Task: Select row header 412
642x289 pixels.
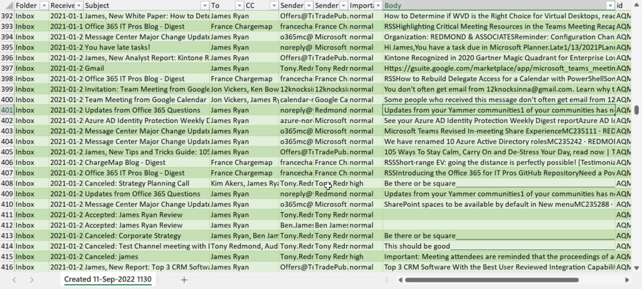Action: 7,225
